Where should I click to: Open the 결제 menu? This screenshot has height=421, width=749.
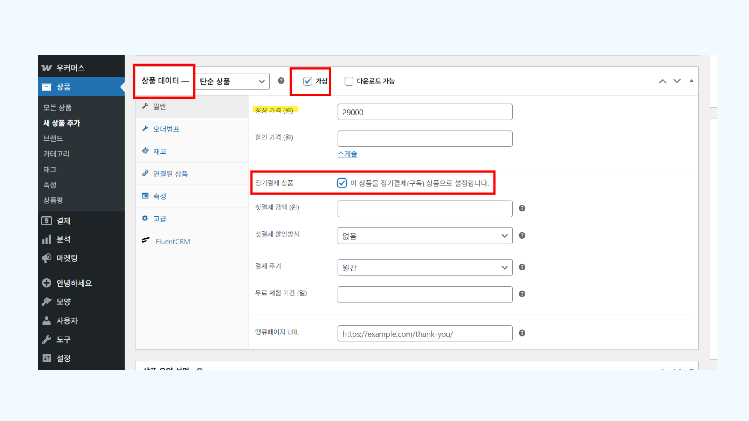(81, 221)
